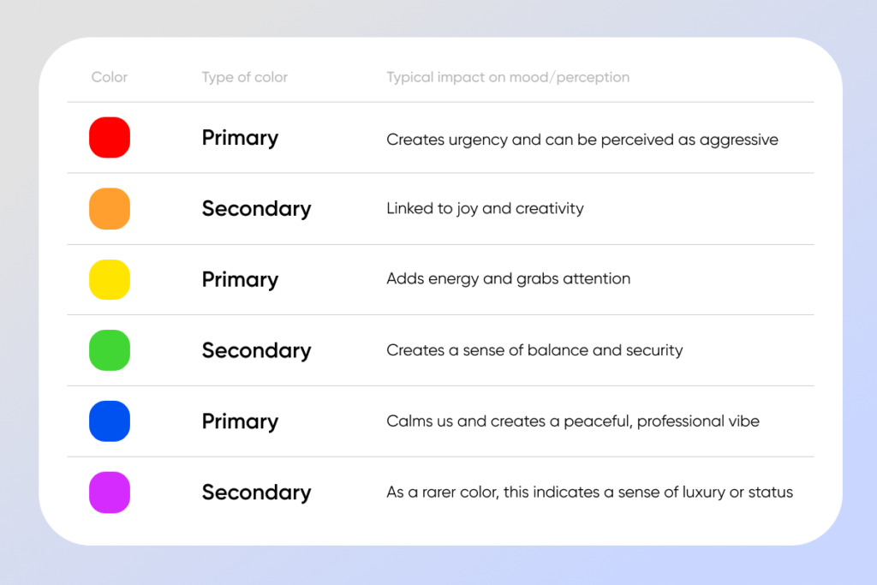Click the "Creates urgency" description text

(x=582, y=139)
